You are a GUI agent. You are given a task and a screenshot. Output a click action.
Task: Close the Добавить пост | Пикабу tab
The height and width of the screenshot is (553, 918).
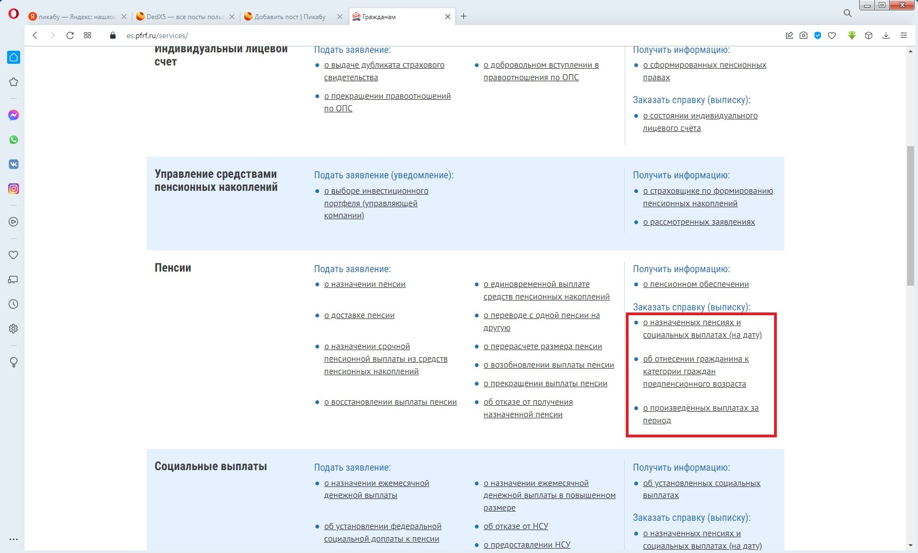(340, 17)
